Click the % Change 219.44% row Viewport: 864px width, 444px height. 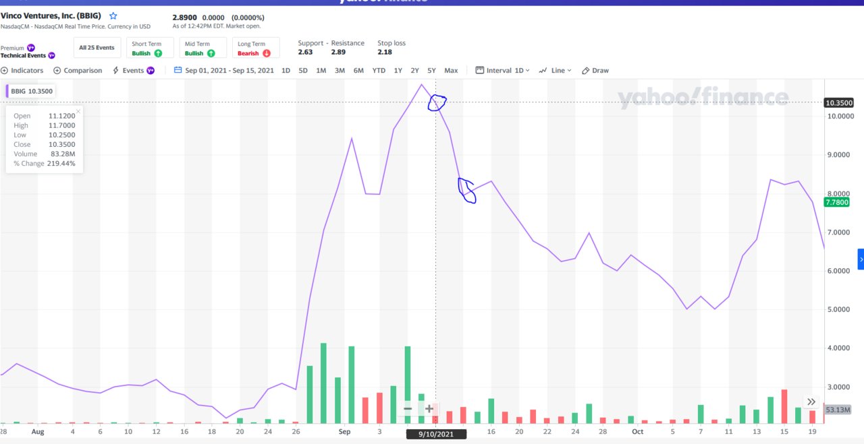pos(45,163)
